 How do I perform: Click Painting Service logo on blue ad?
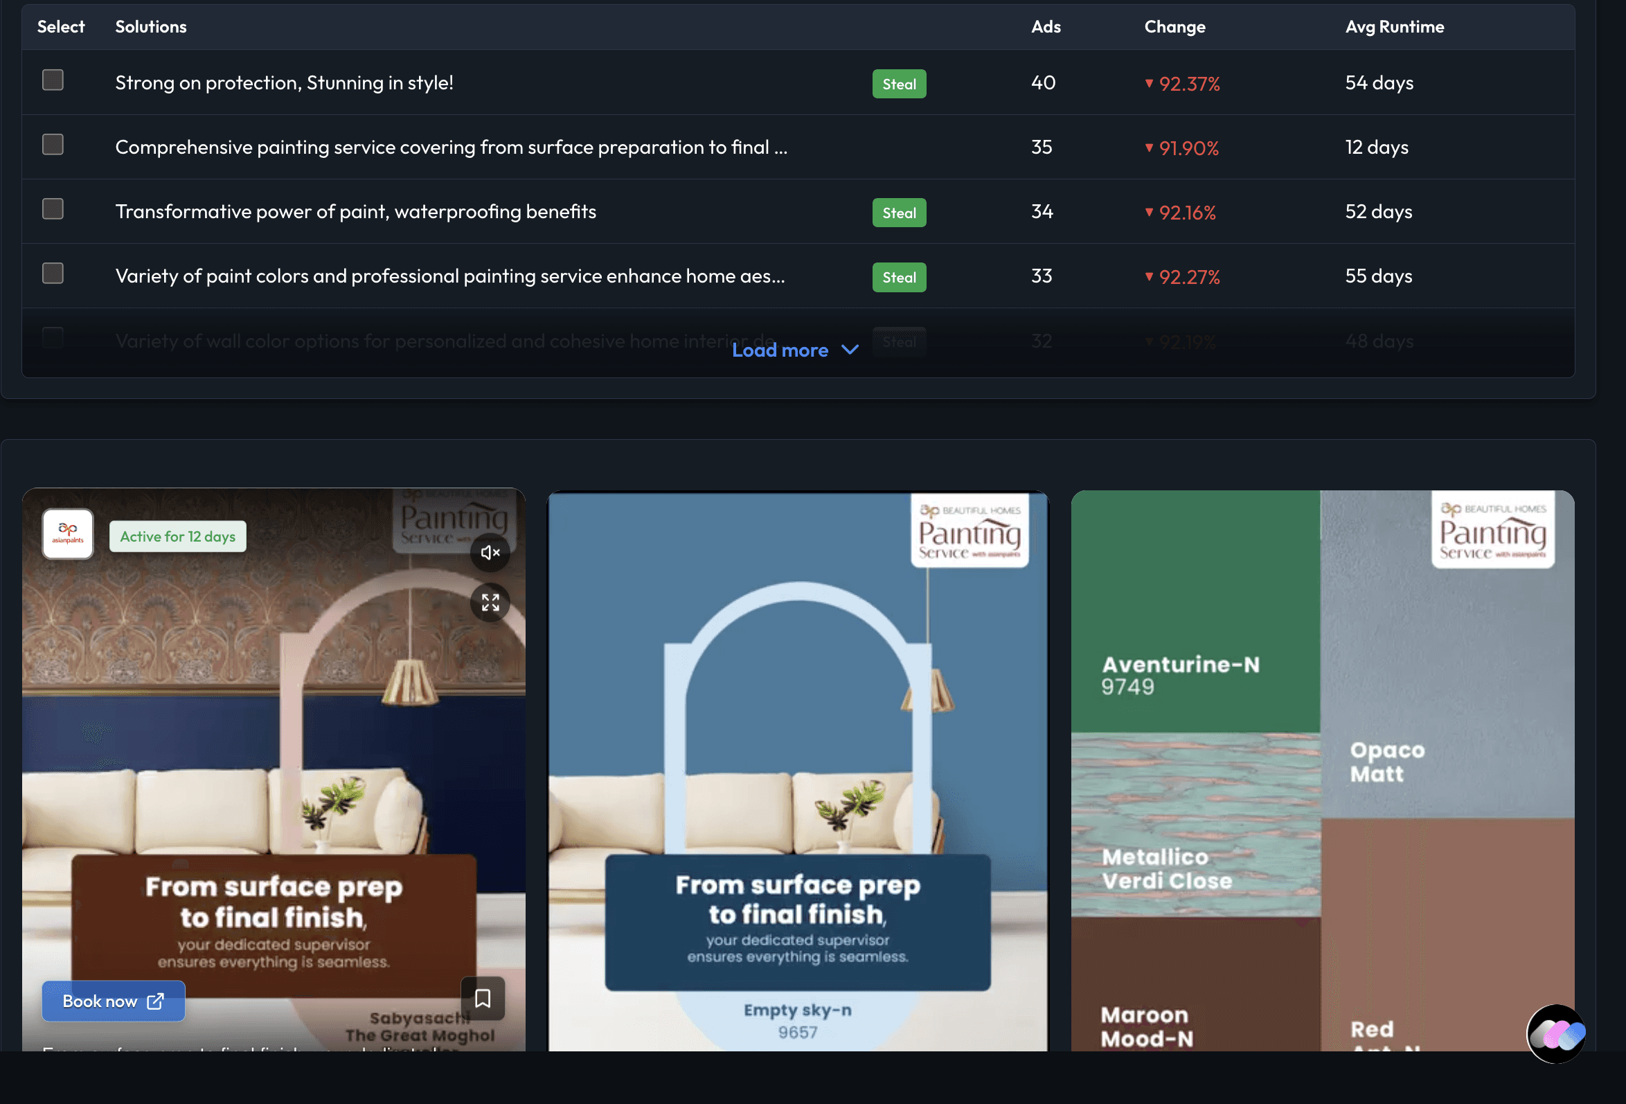click(969, 531)
